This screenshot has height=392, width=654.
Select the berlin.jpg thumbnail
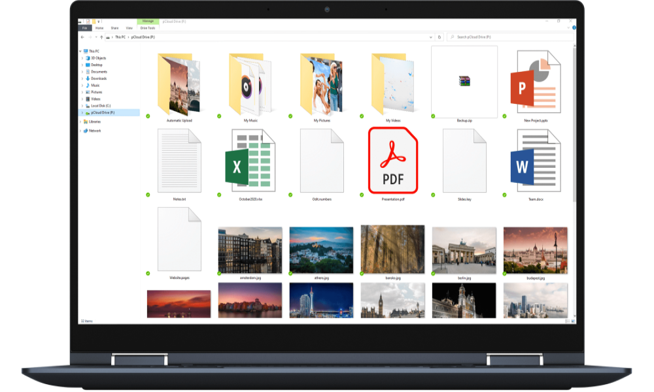click(x=464, y=250)
